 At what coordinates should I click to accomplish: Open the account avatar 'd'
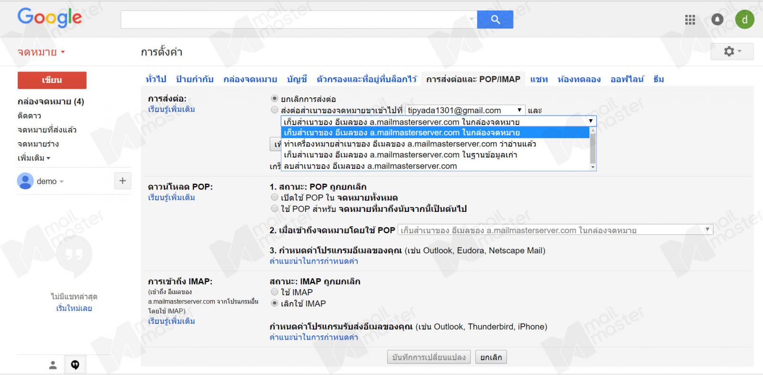click(744, 20)
